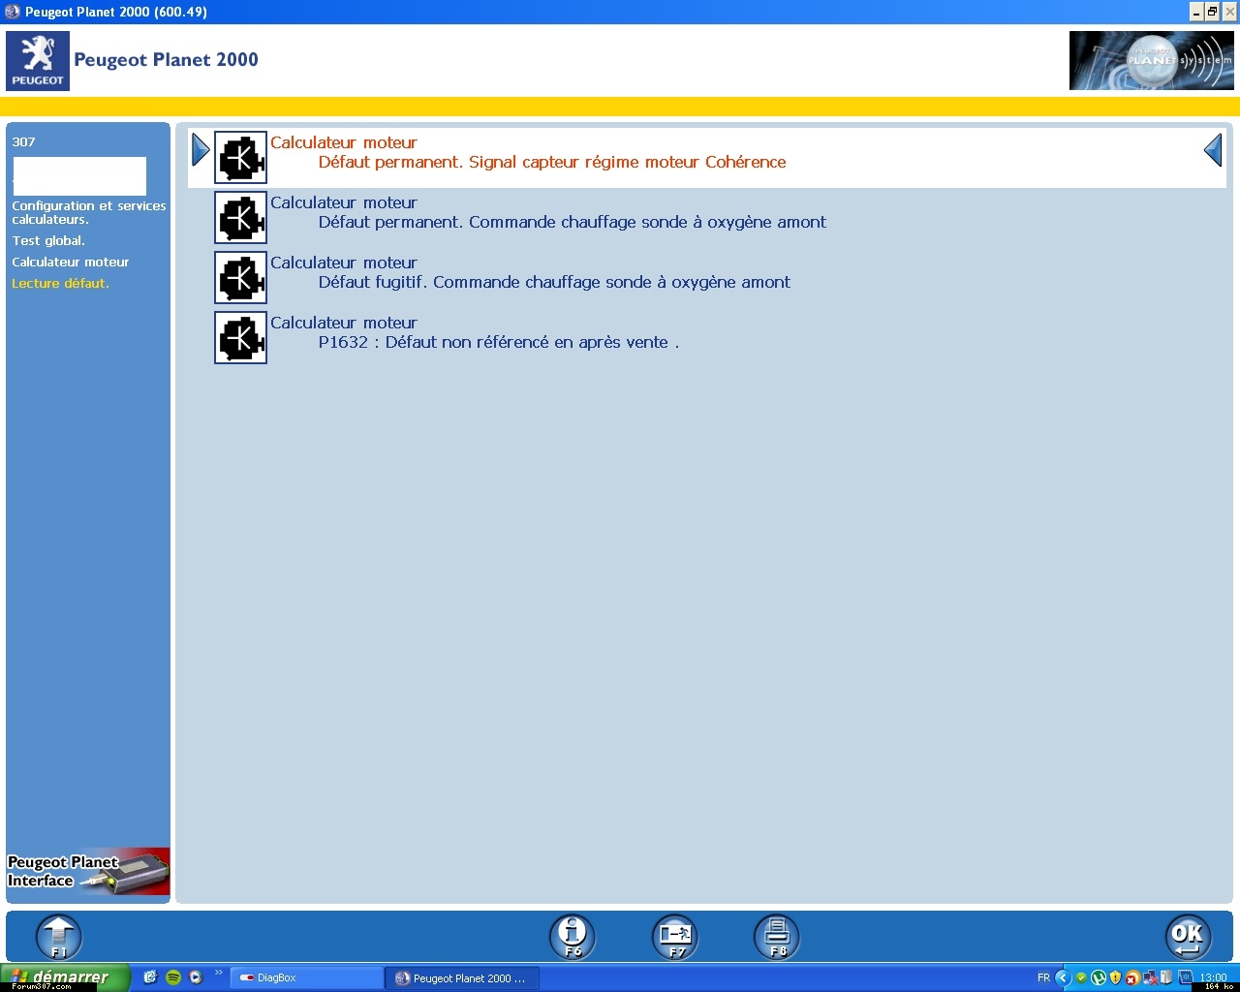The image size is (1240, 992).
Task: Click the F7 exit button
Action: 675,937
